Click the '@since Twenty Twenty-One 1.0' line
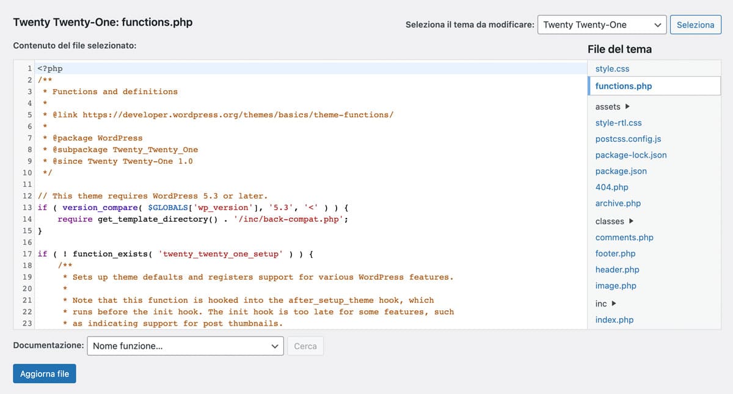The width and height of the screenshot is (733, 394). pos(117,161)
